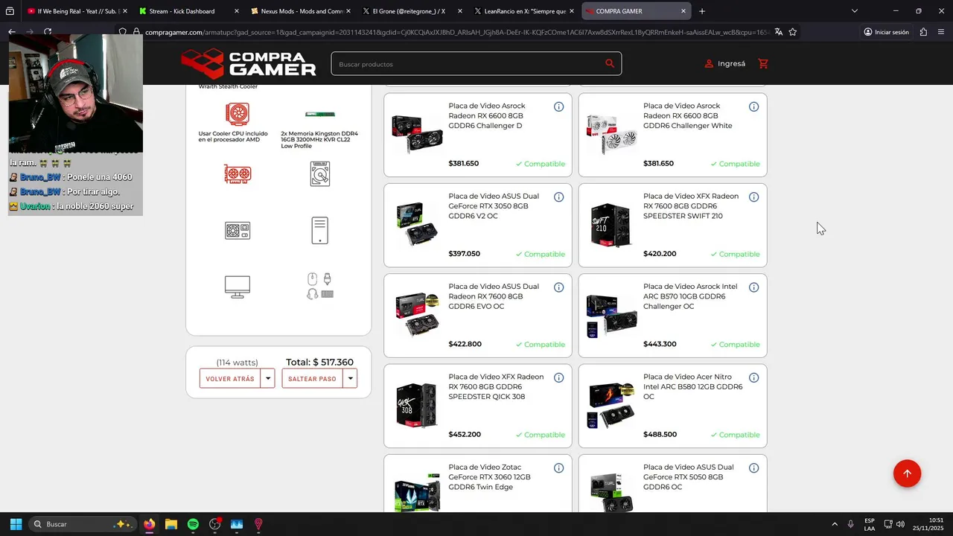This screenshot has width=953, height=536.
Task: Select the Acer Nitro ARC B580 card
Action: (x=672, y=406)
